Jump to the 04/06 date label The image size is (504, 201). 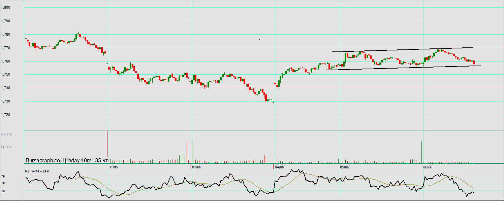click(280, 167)
